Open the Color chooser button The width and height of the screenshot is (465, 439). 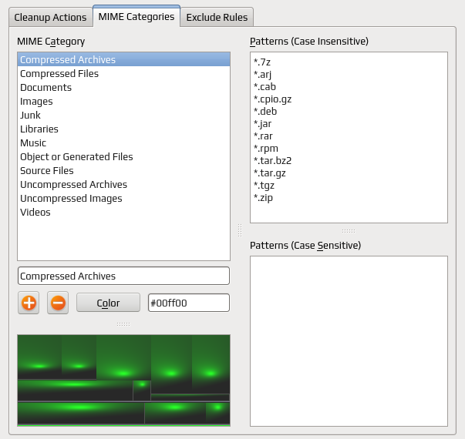108,303
